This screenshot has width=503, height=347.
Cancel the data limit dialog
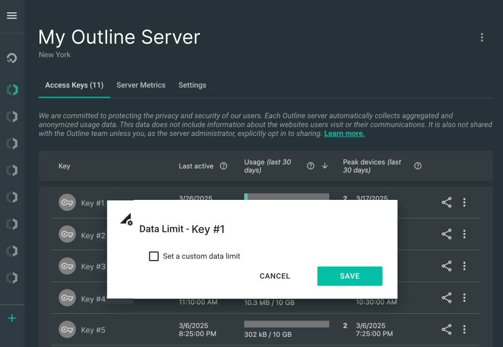[x=275, y=276]
